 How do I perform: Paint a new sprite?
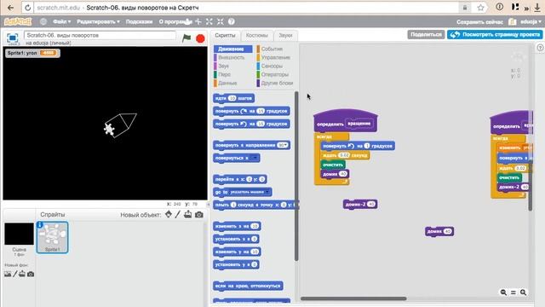[178, 214]
